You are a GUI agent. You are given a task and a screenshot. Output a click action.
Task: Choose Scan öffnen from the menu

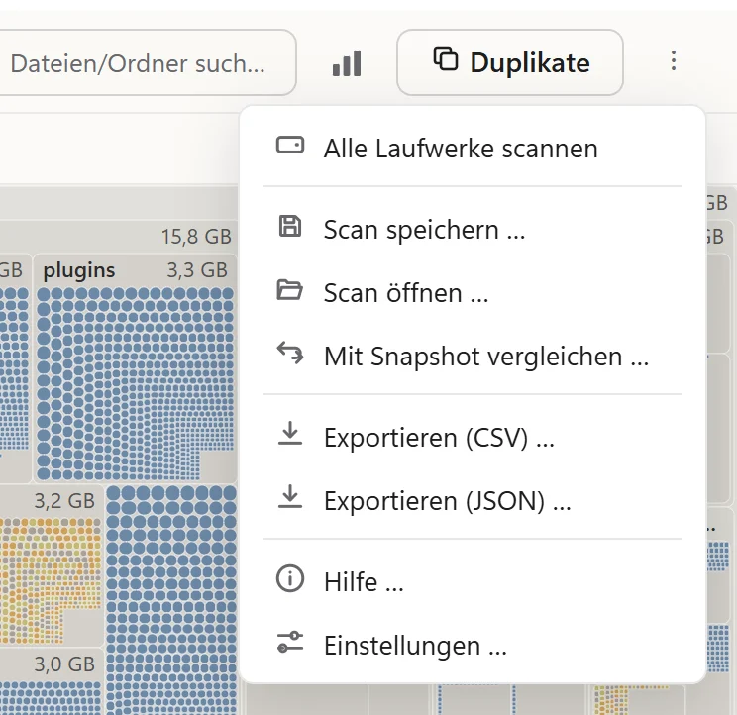[473, 293]
